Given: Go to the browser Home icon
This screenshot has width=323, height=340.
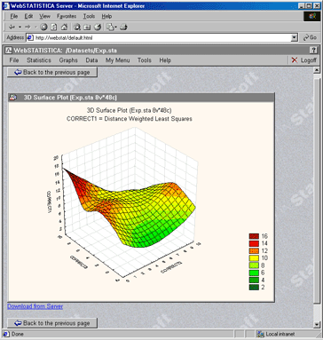Looking at the screenshot, I should pyautogui.click(x=64, y=28).
